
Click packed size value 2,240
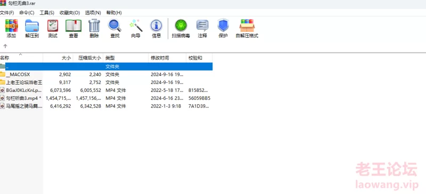pos(95,74)
